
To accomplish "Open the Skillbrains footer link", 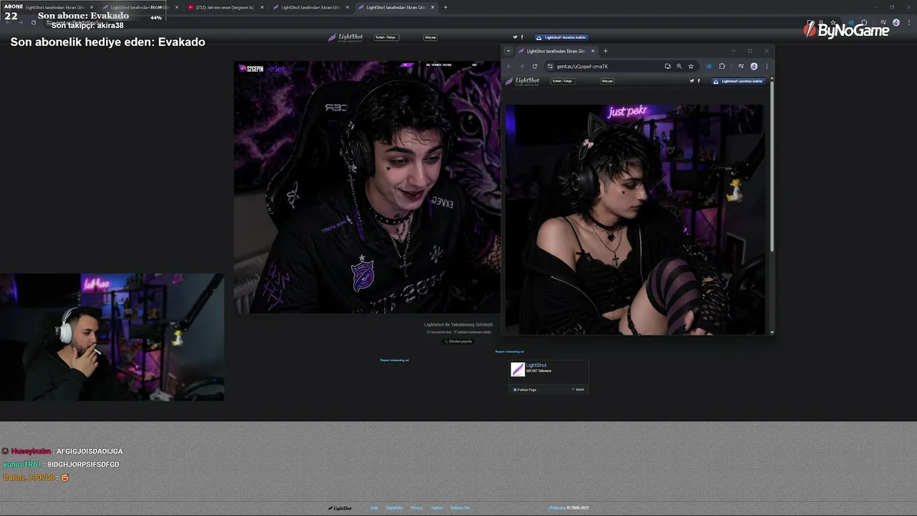I will point(557,508).
